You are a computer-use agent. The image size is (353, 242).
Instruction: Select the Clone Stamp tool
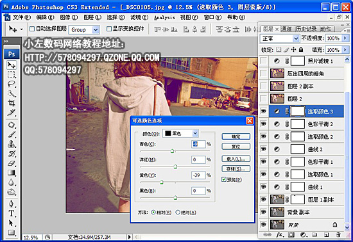point(12,144)
